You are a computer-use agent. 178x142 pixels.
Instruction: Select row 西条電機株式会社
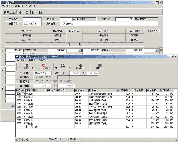95,104
